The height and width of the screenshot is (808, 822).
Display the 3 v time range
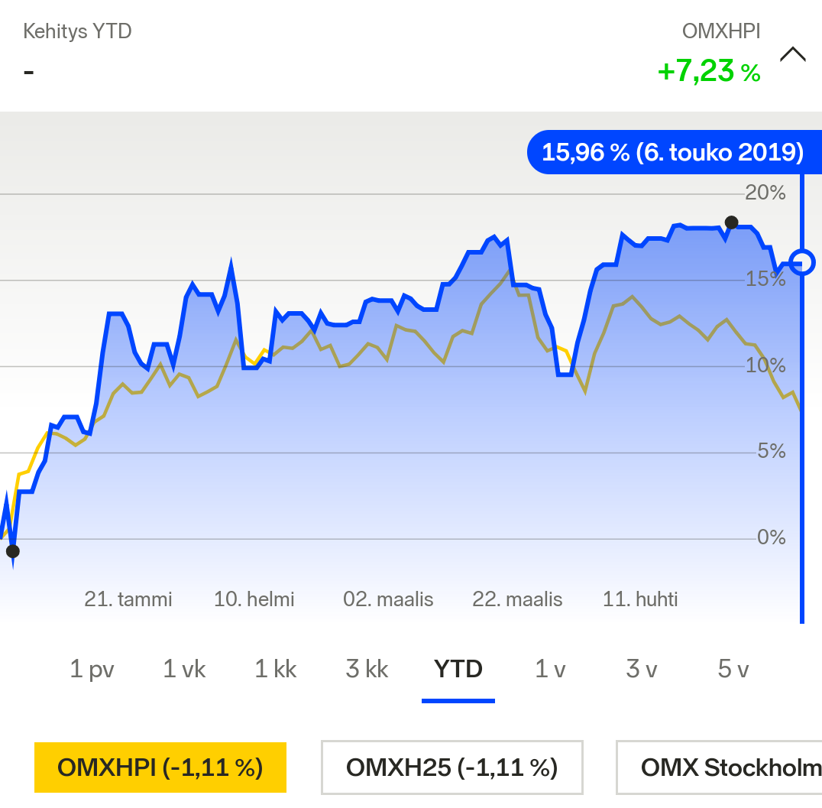coord(642,670)
